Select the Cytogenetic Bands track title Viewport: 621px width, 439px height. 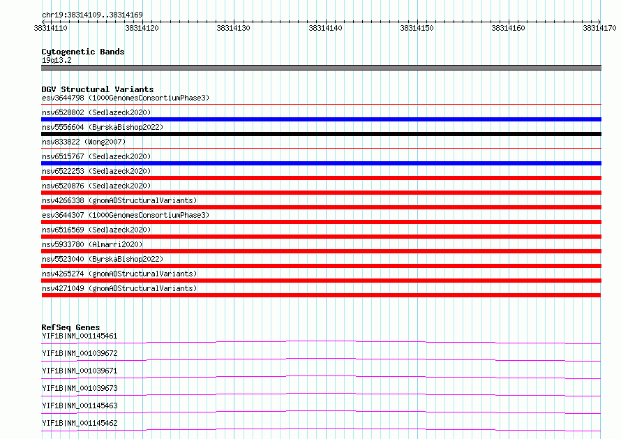(x=83, y=52)
